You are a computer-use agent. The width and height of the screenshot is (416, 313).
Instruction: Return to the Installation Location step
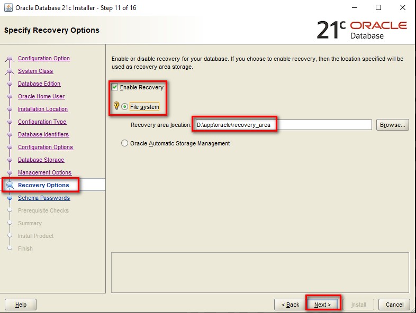tap(43, 109)
